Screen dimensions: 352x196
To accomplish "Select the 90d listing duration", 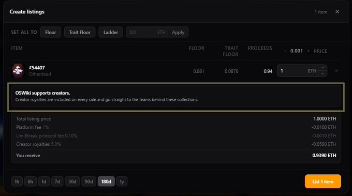I will click(89, 182).
